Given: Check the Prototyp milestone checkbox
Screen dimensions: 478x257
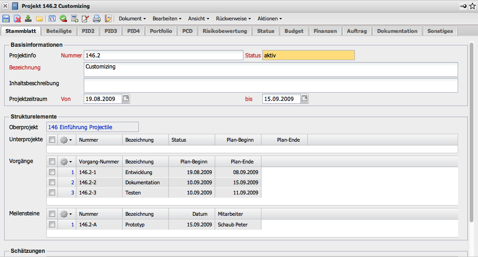Looking at the screenshot, I should tap(52, 225).
